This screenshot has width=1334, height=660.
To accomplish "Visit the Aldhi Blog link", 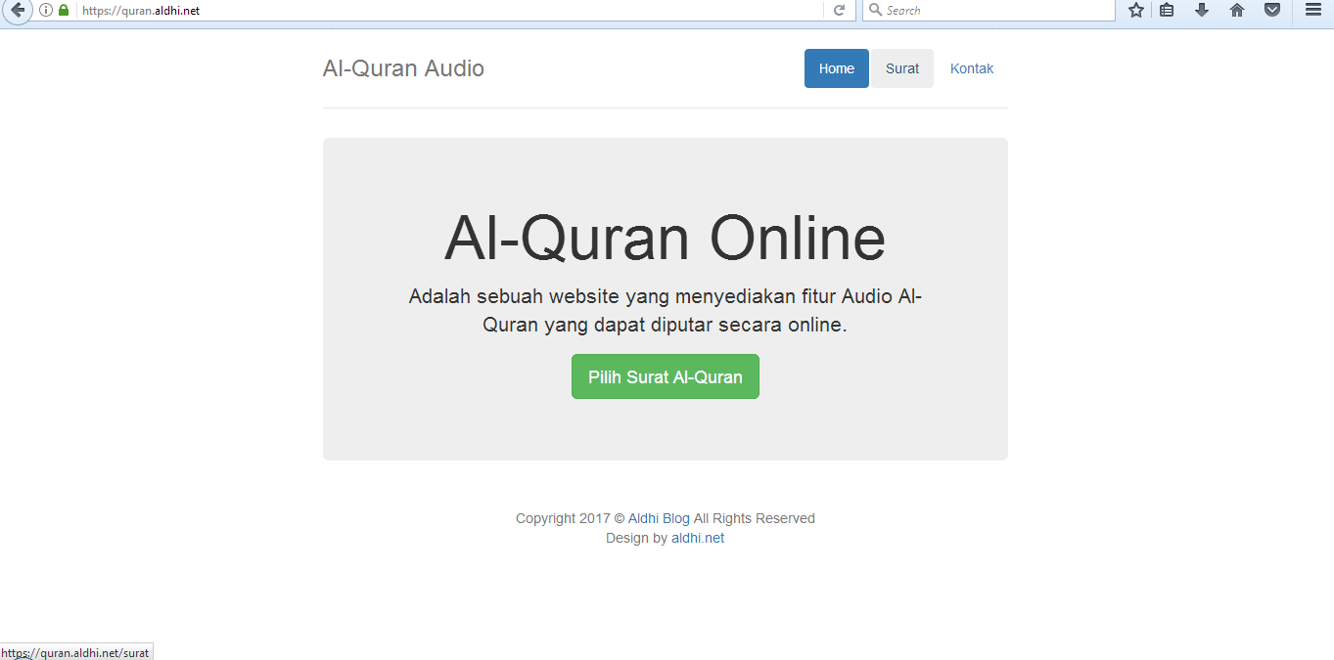I will [659, 518].
